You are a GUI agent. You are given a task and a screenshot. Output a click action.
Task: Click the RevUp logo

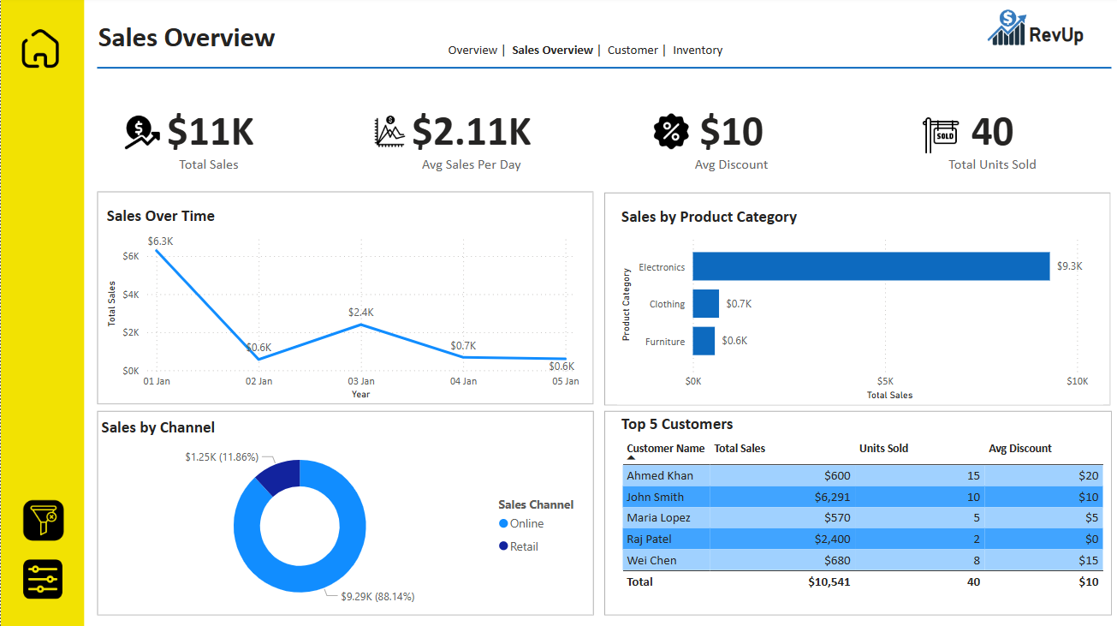1036,28
